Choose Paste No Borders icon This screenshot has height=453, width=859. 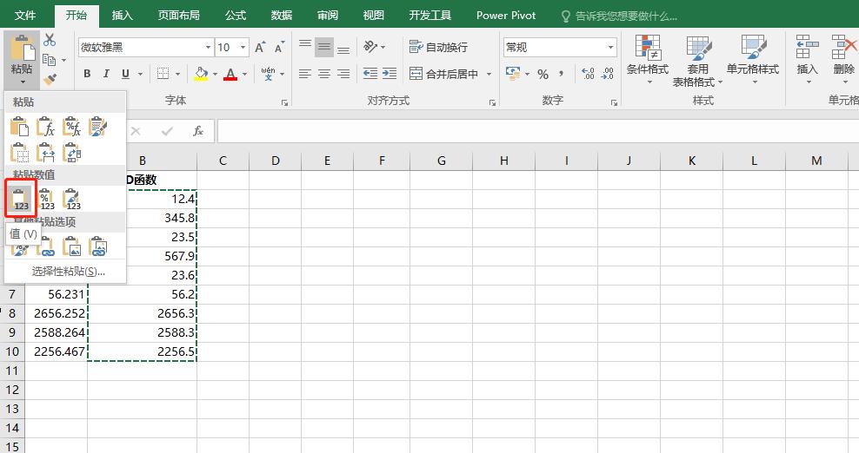pos(20,153)
